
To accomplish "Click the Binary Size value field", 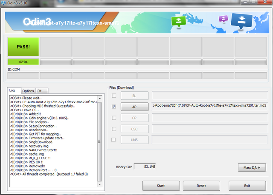I will point(145,167).
